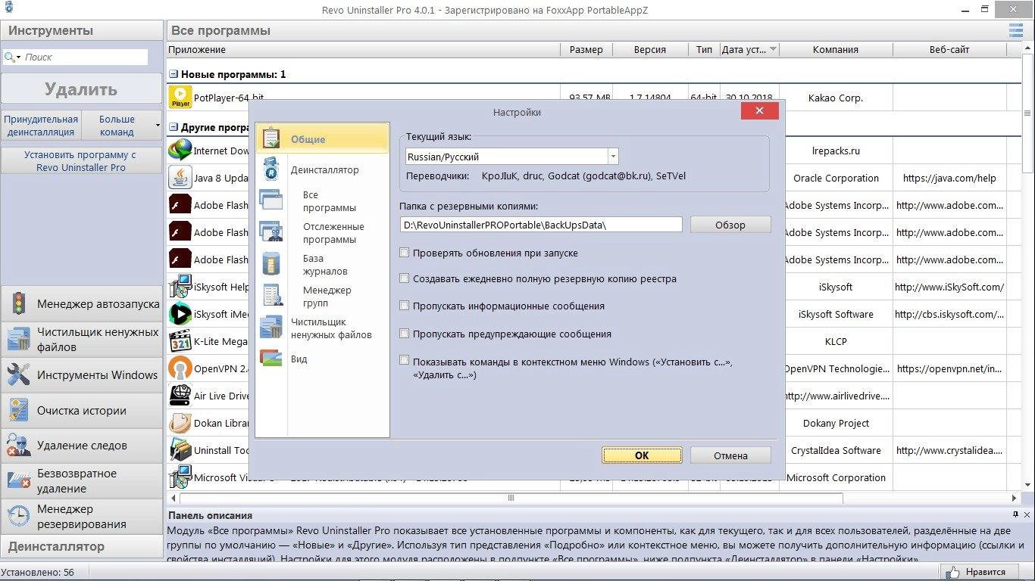The width and height of the screenshot is (1035, 581).
Task: Click Отмена to cancel settings
Action: coord(730,455)
